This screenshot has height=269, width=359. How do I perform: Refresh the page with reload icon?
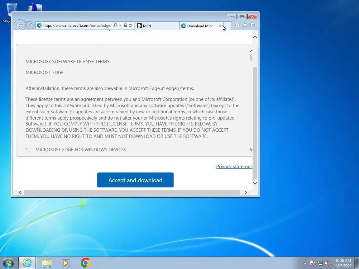(130, 25)
